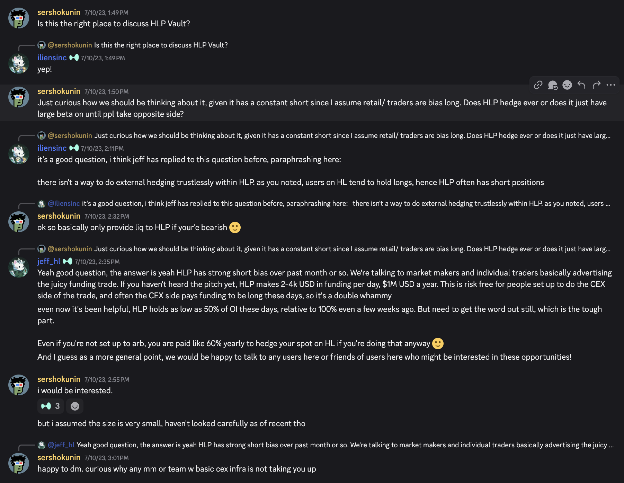624x483 pixels.
Task: Click the bow badge beside iliensinc at 2:11 PM
Action: click(x=74, y=148)
